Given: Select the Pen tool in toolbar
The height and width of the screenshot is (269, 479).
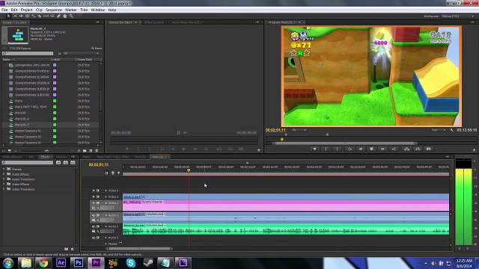Looking at the screenshot, I should (x=58, y=16).
